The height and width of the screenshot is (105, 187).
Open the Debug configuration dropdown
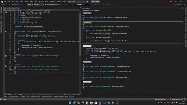point(30,5)
